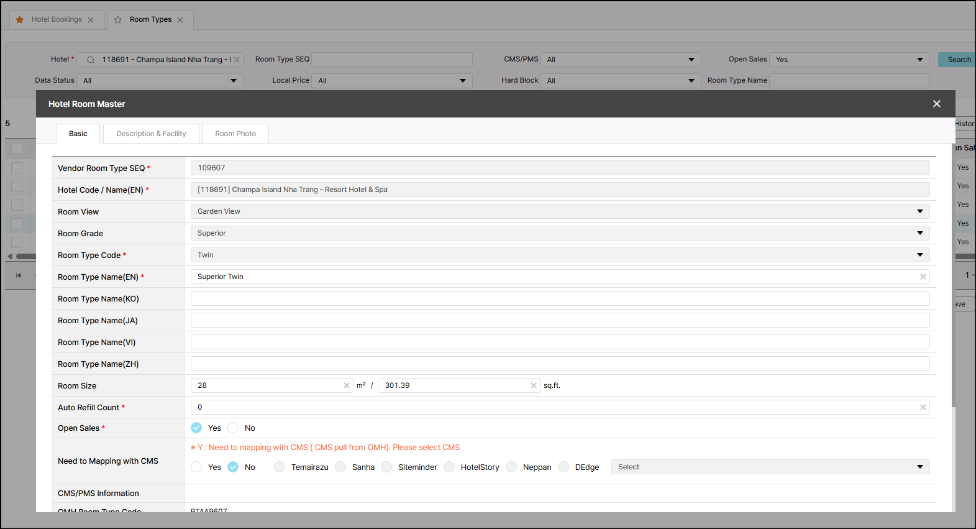The height and width of the screenshot is (529, 976).
Task: Expand the Room View dropdown
Action: click(x=919, y=211)
